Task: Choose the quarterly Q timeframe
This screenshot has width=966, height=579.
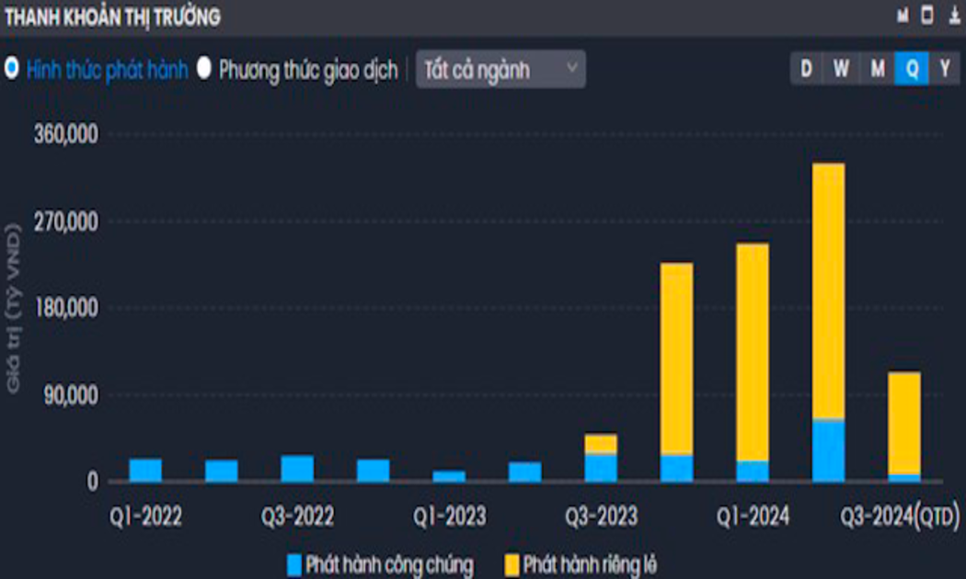Action: (x=912, y=69)
